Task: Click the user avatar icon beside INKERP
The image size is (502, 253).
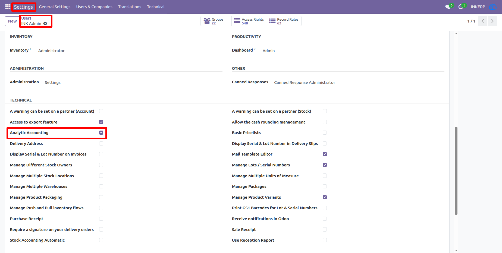Action: [x=492, y=7]
